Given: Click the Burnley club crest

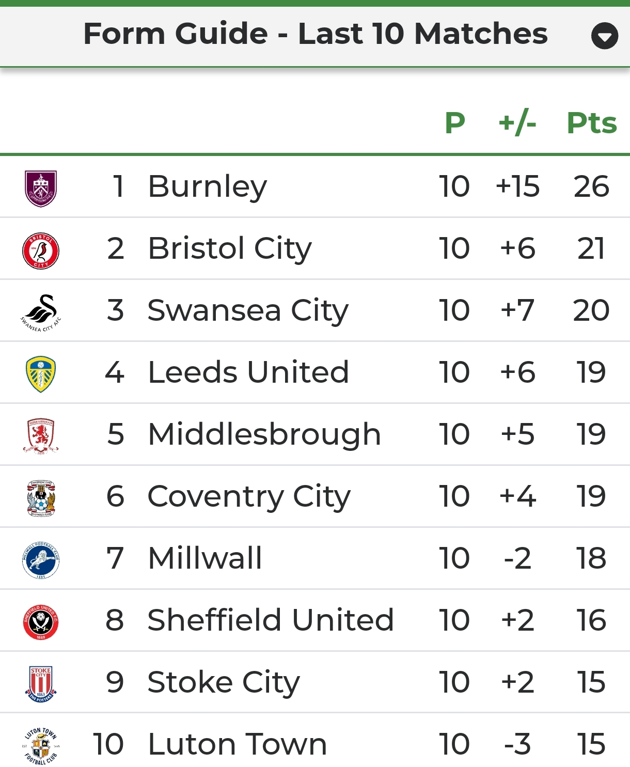Looking at the screenshot, I should pos(41,189).
